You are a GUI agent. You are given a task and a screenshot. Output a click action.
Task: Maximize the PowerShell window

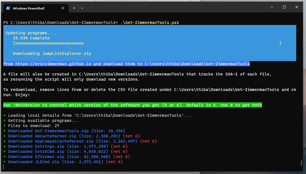pos(284,7)
